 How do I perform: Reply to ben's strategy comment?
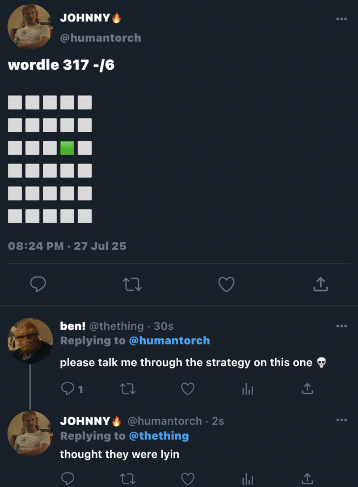click(x=68, y=389)
